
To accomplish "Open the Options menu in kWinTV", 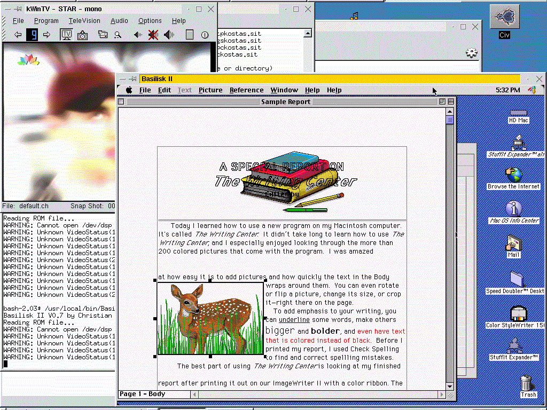I will coord(150,21).
